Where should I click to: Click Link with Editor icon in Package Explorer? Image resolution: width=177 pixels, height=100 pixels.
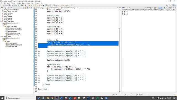pos(25,8)
